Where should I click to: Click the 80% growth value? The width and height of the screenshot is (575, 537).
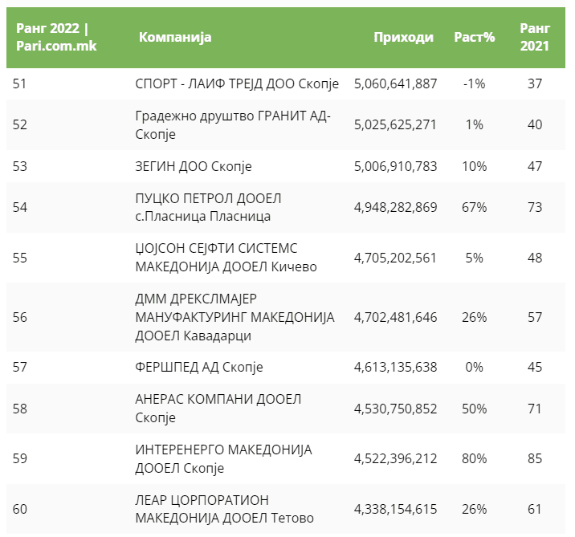474,458
